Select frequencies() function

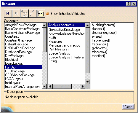click(x=101, y=40)
